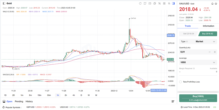Open the Pending orders tab
The image size is (219, 110).
click(x=19, y=101)
